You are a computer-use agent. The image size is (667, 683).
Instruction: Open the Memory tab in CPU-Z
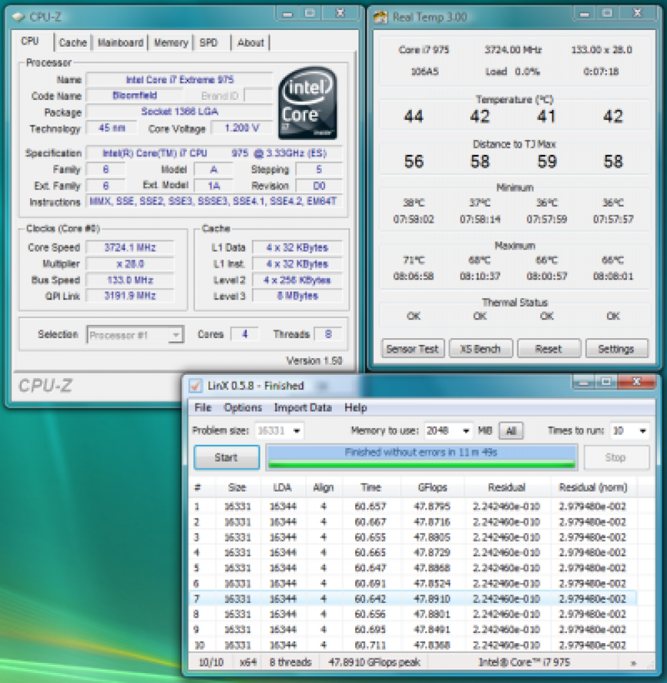point(170,43)
